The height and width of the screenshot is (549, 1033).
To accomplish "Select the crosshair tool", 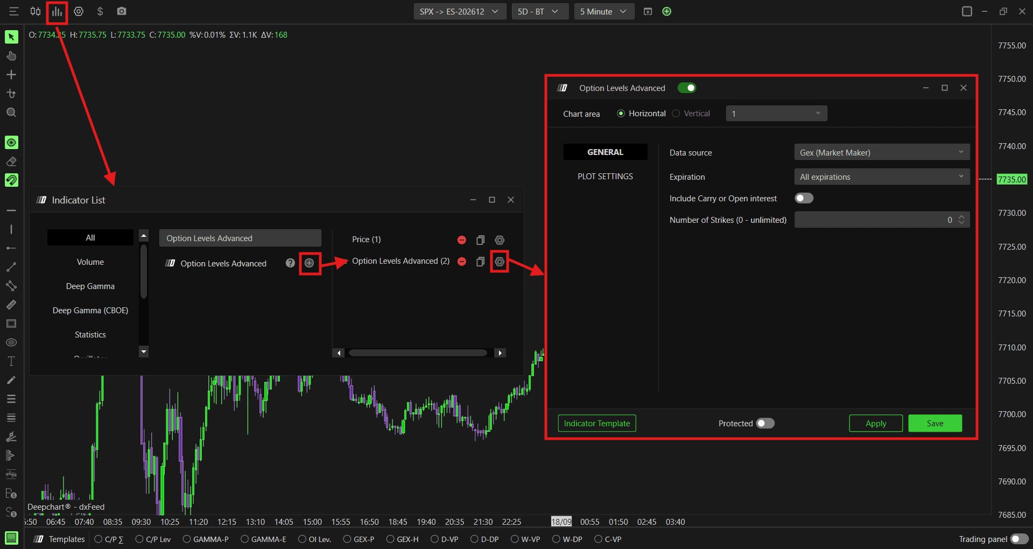I will pyautogui.click(x=11, y=75).
